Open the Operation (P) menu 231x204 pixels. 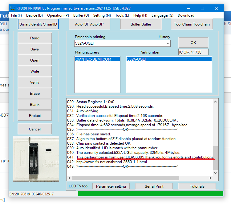click(58, 15)
